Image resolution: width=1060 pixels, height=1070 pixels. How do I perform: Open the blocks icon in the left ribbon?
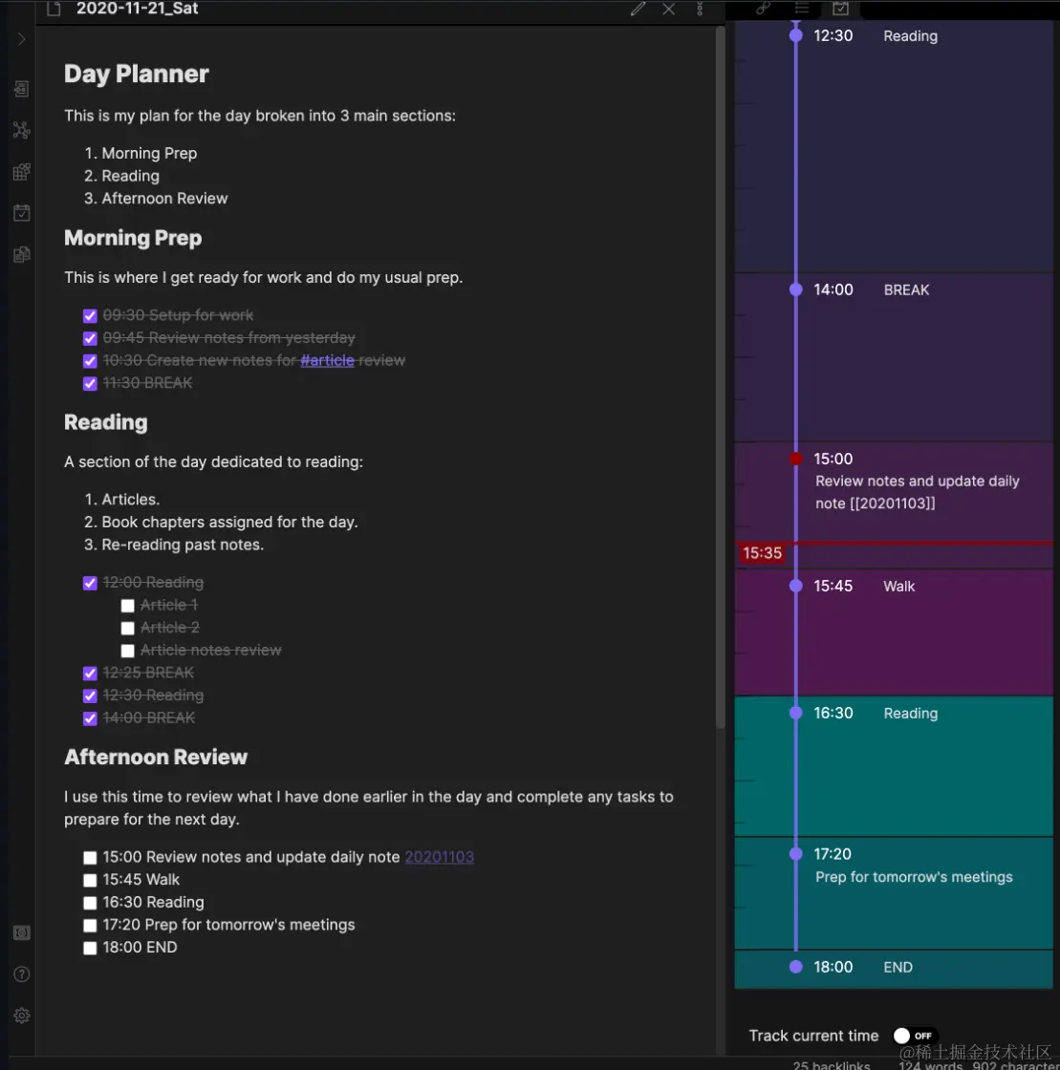21,172
